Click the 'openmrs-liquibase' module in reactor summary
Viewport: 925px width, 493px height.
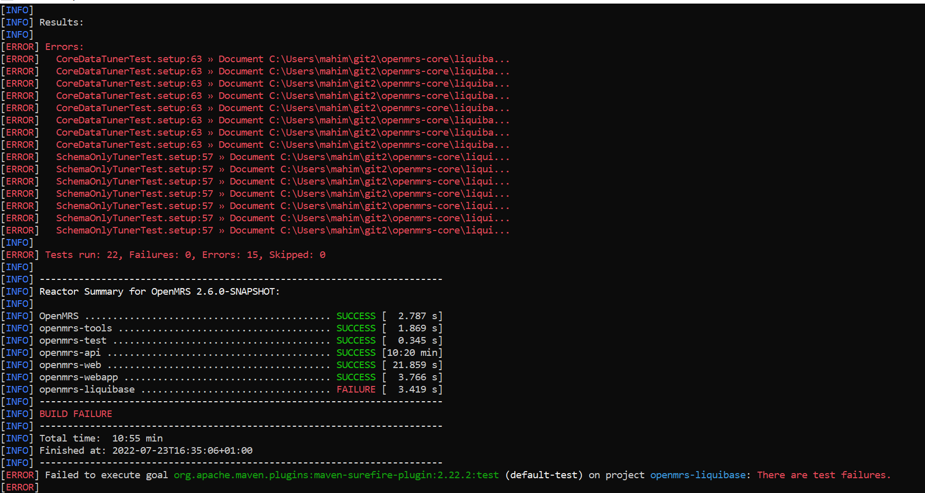point(87,390)
